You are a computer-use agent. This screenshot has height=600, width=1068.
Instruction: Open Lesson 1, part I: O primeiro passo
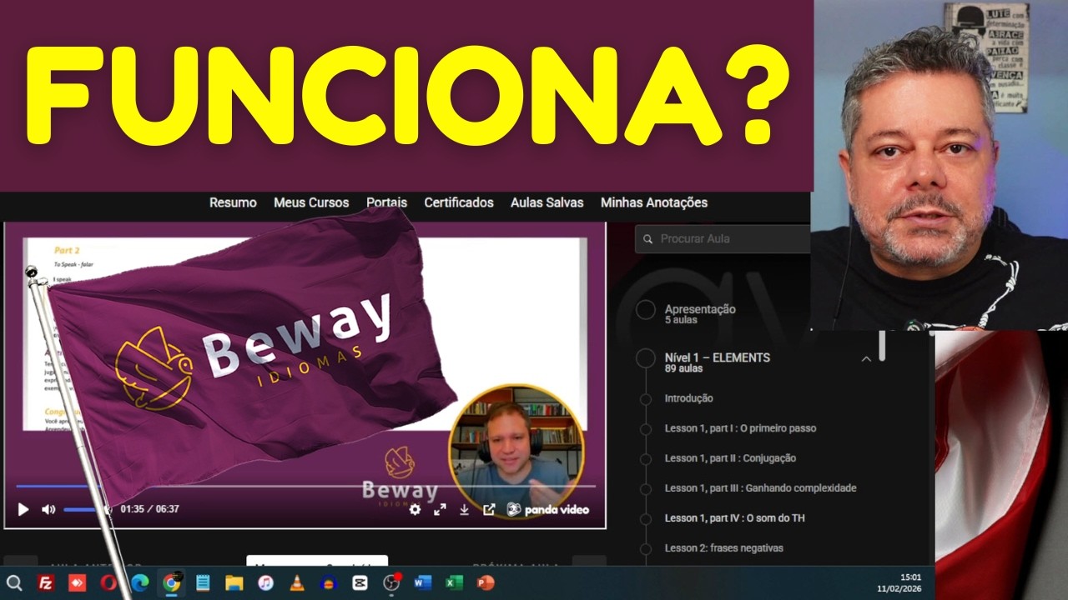740,428
